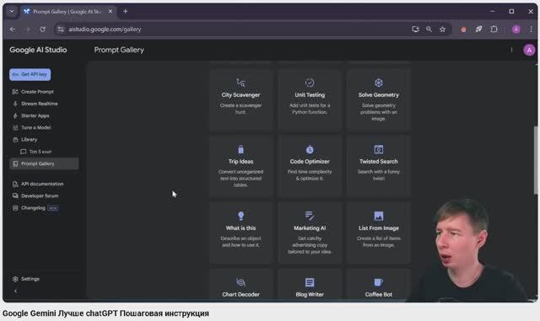Screen dimensions: 540x321
Task: Open the Changelog link
Action: point(33,208)
